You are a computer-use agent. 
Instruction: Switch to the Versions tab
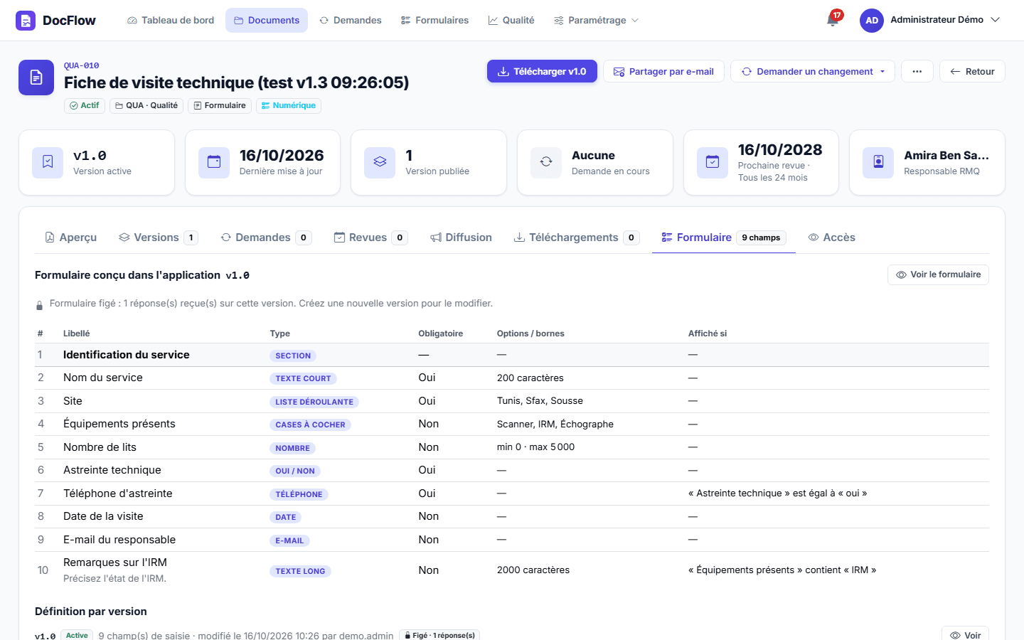tap(158, 238)
